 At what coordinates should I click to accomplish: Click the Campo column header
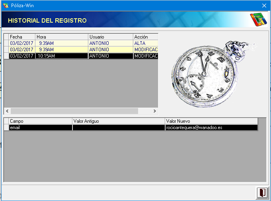[x=41, y=121]
